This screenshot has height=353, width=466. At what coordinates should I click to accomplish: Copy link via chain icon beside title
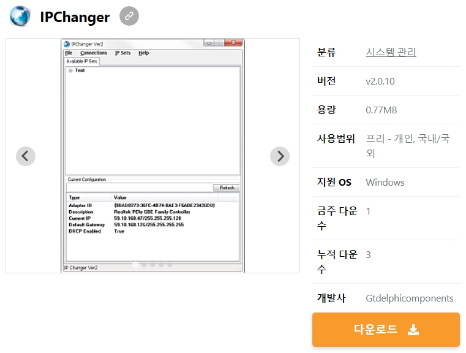pos(129,16)
